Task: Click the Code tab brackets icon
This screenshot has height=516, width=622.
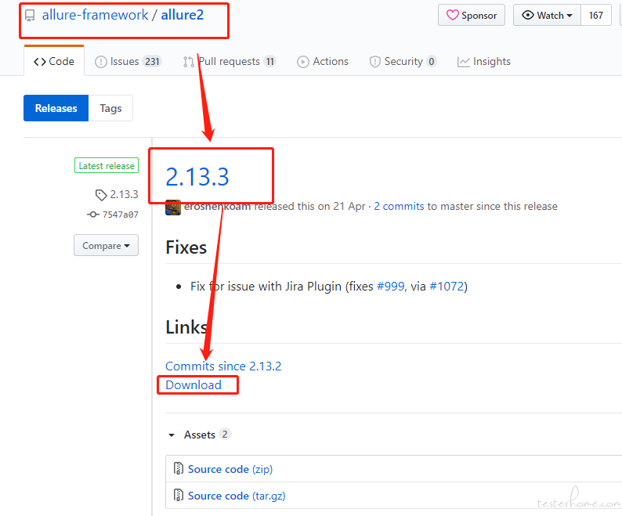Action: [40, 62]
